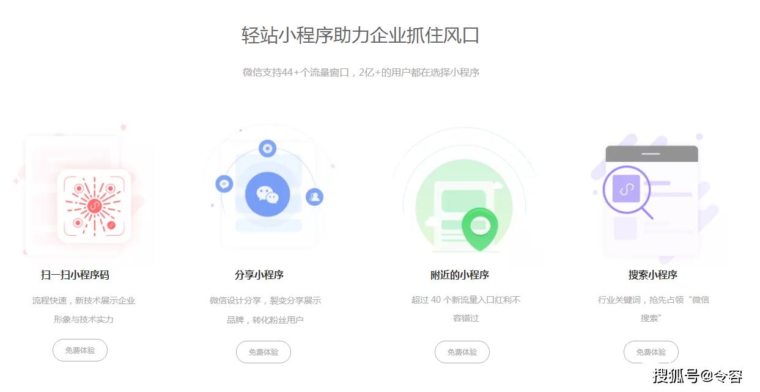Click the subtitle about 微信支持44+个流量窗口
This screenshot has height=392, width=760.
click(x=361, y=72)
